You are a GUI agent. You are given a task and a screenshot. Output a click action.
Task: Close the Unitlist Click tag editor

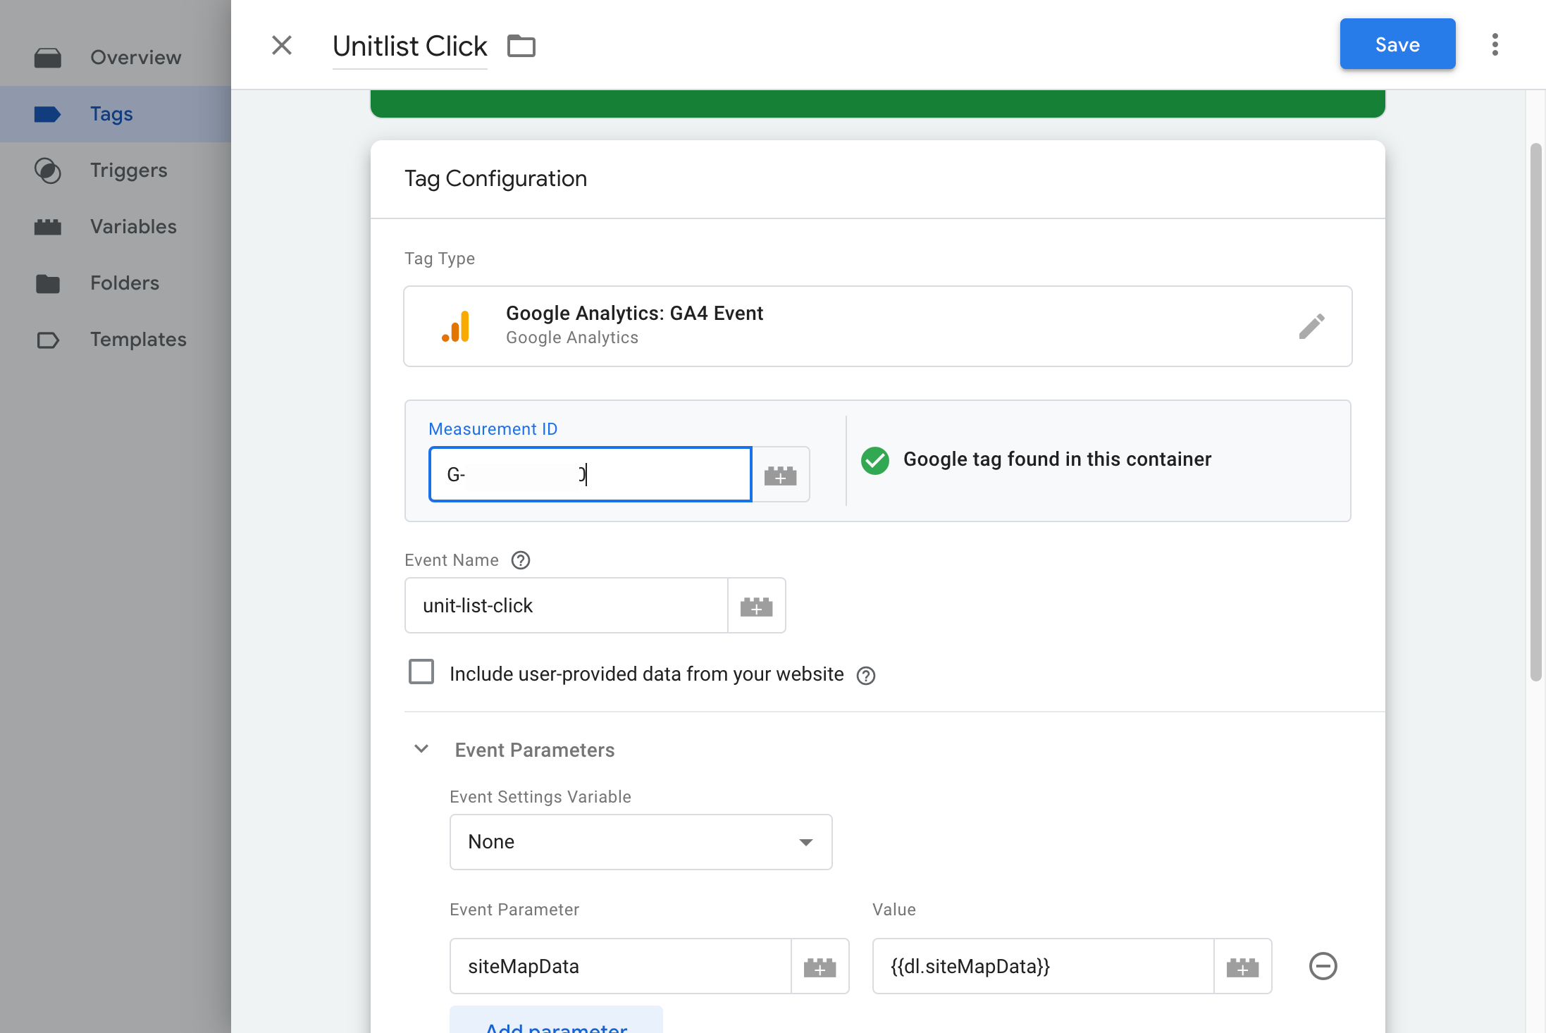(x=282, y=45)
